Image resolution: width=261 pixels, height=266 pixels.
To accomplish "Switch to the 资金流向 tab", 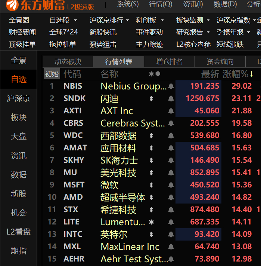I will tap(220, 62).
